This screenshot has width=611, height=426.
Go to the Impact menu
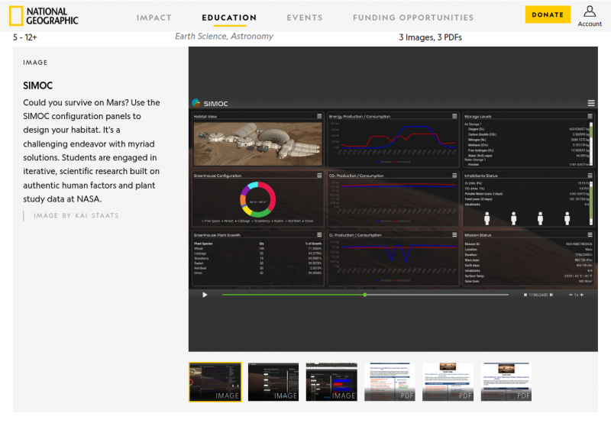[x=154, y=18]
